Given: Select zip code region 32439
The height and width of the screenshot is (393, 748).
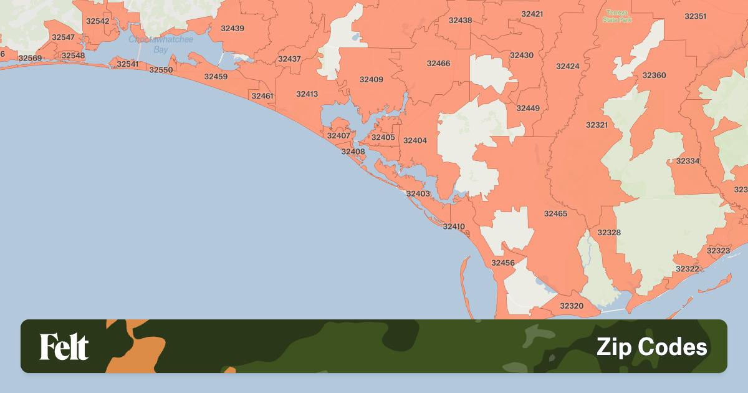Looking at the screenshot, I should click(233, 28).
